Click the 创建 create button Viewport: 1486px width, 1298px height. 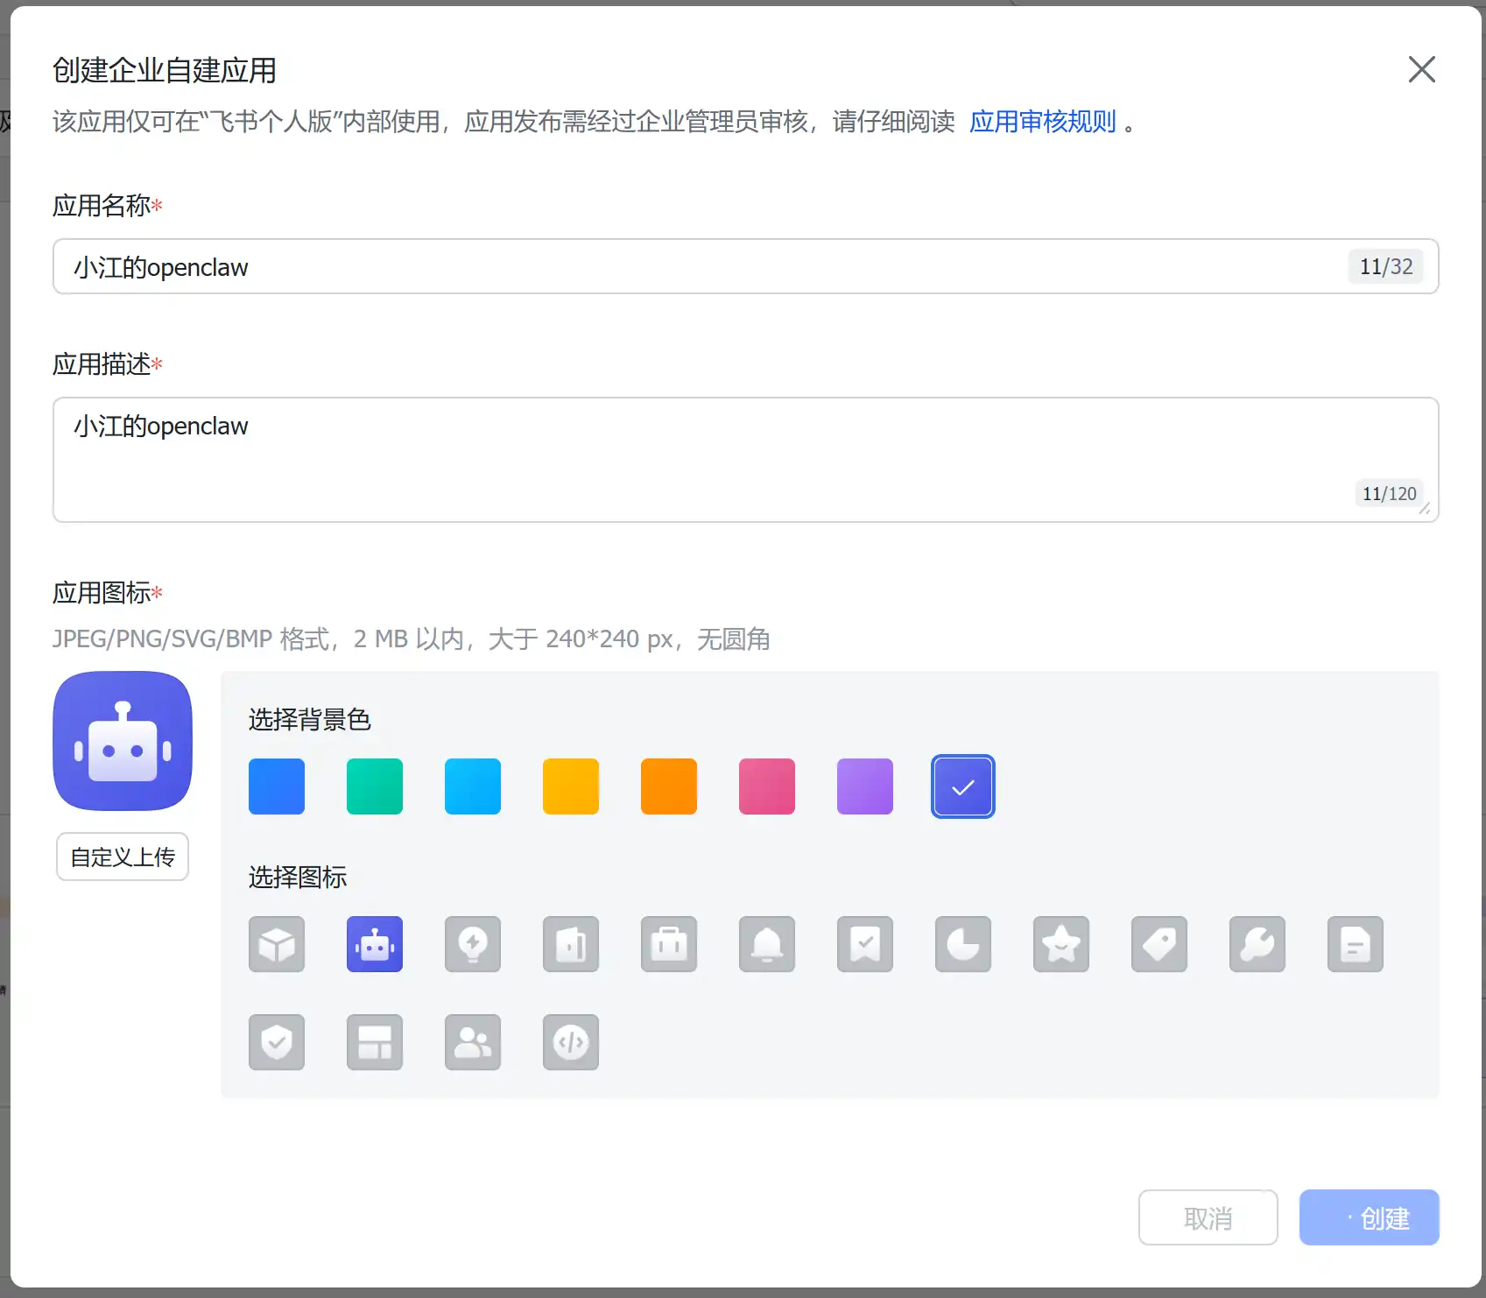[x=1369, y=1217]
